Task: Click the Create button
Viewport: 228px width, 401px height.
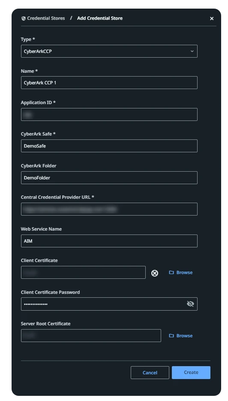Action: 191,372
